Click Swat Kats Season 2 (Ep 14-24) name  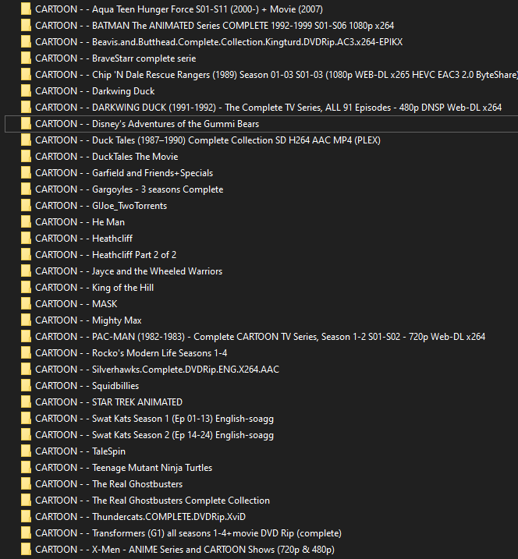(154, 435)
